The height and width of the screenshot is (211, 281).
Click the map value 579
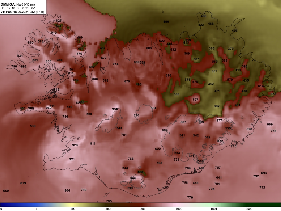[230, 80]
